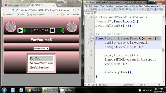Image resolution: width=166 pixels, height=93 pixels.
Task: Select ForYou in the playlist
Action: pyautogui.click(x=41, y=58)
